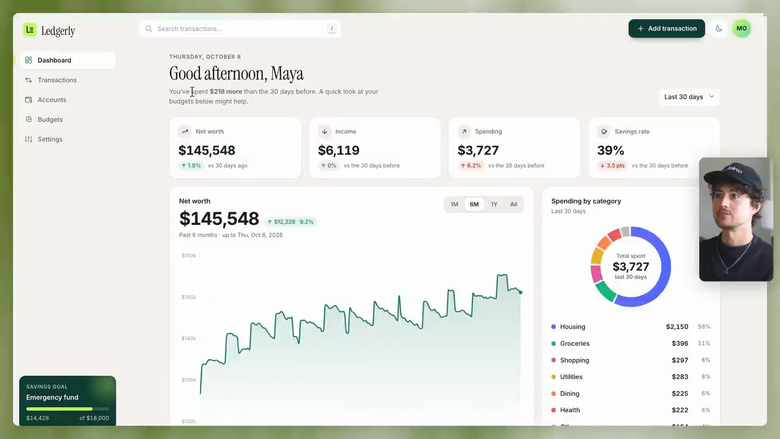
Task: Switch chart range to 1M
Action: click(x=455, y=204)
